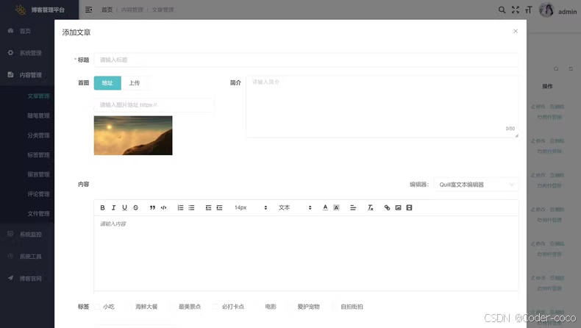Image resolution: width=581 pixels, height=328 pixels.
Task: Apply strikethrough formatting in the editor
Action: [135, 207]
